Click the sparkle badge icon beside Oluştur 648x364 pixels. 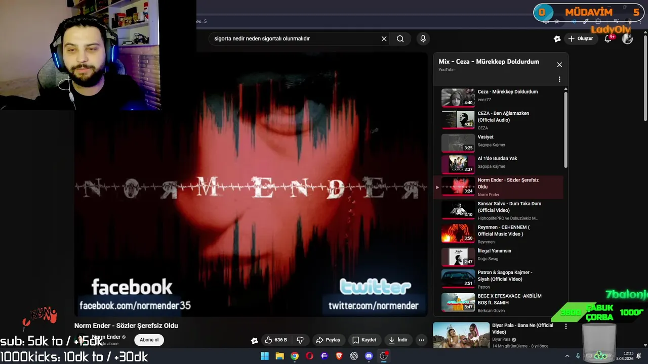pos(557,38)
